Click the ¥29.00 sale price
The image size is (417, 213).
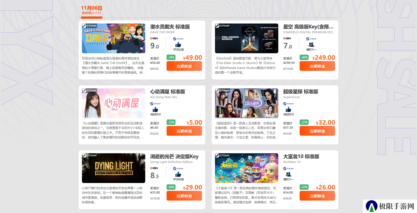click(193, 187)
